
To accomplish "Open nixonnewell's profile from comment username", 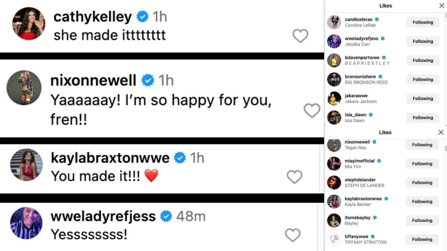I will tap(93, 80).
